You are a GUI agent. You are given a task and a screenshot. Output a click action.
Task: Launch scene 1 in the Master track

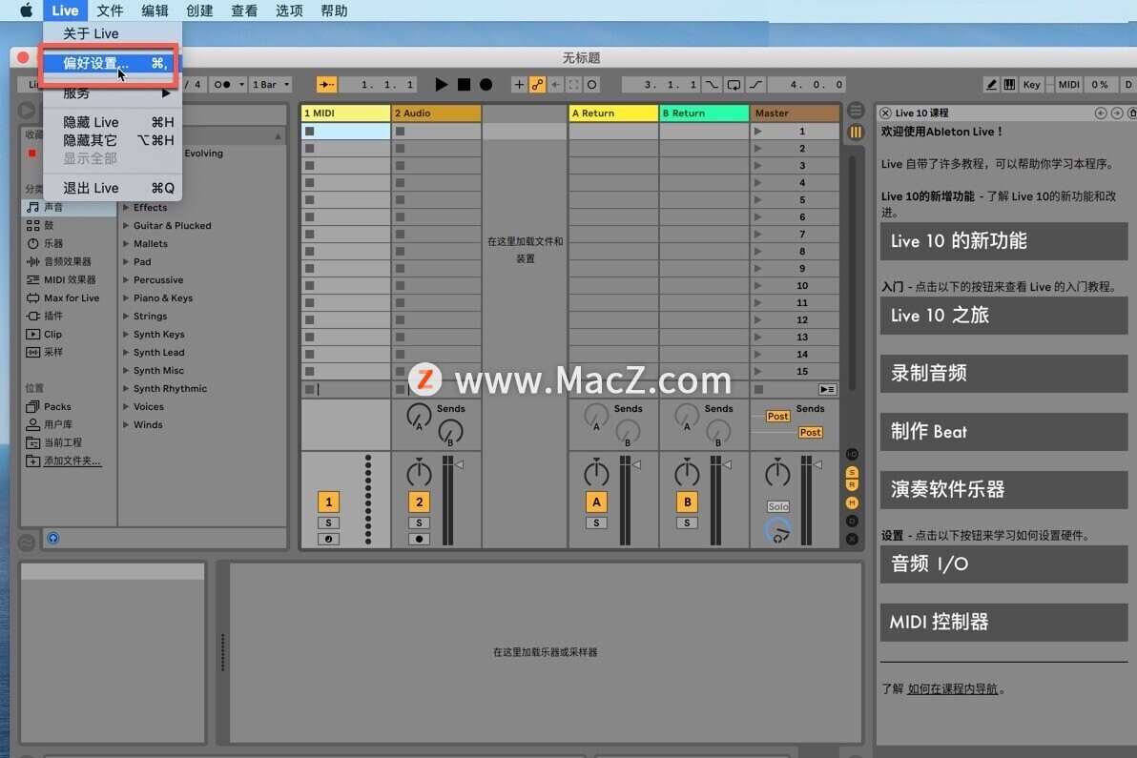tap(758, 132)
